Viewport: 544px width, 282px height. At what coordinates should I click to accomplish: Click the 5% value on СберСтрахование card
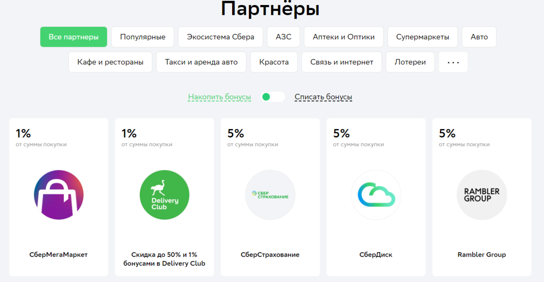(x=236, y=133)
